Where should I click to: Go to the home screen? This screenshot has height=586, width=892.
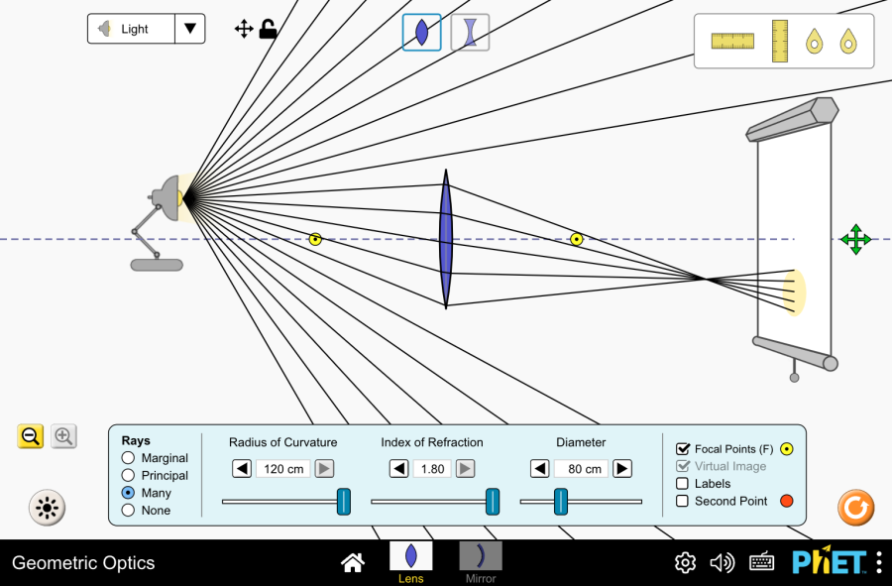point(352,563)
